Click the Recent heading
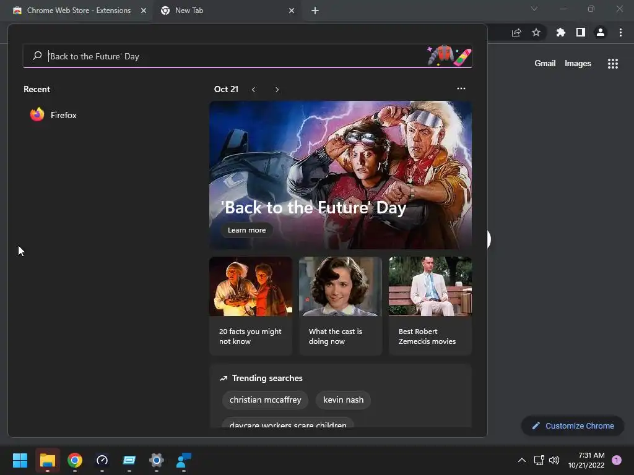Image resolution: width=634 pixels, height=475 pixels. [37, 89]
